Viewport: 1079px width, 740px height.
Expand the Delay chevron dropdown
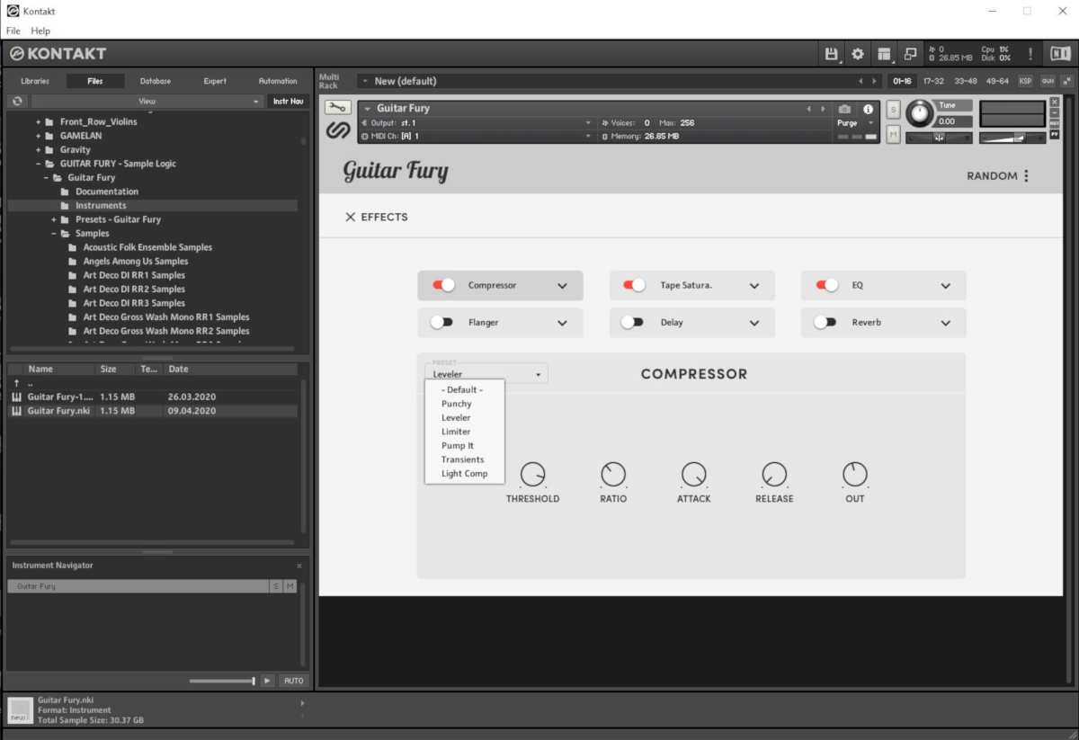click(754, 323)
